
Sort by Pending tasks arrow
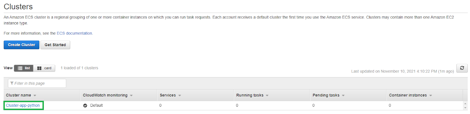pos(343,96)
